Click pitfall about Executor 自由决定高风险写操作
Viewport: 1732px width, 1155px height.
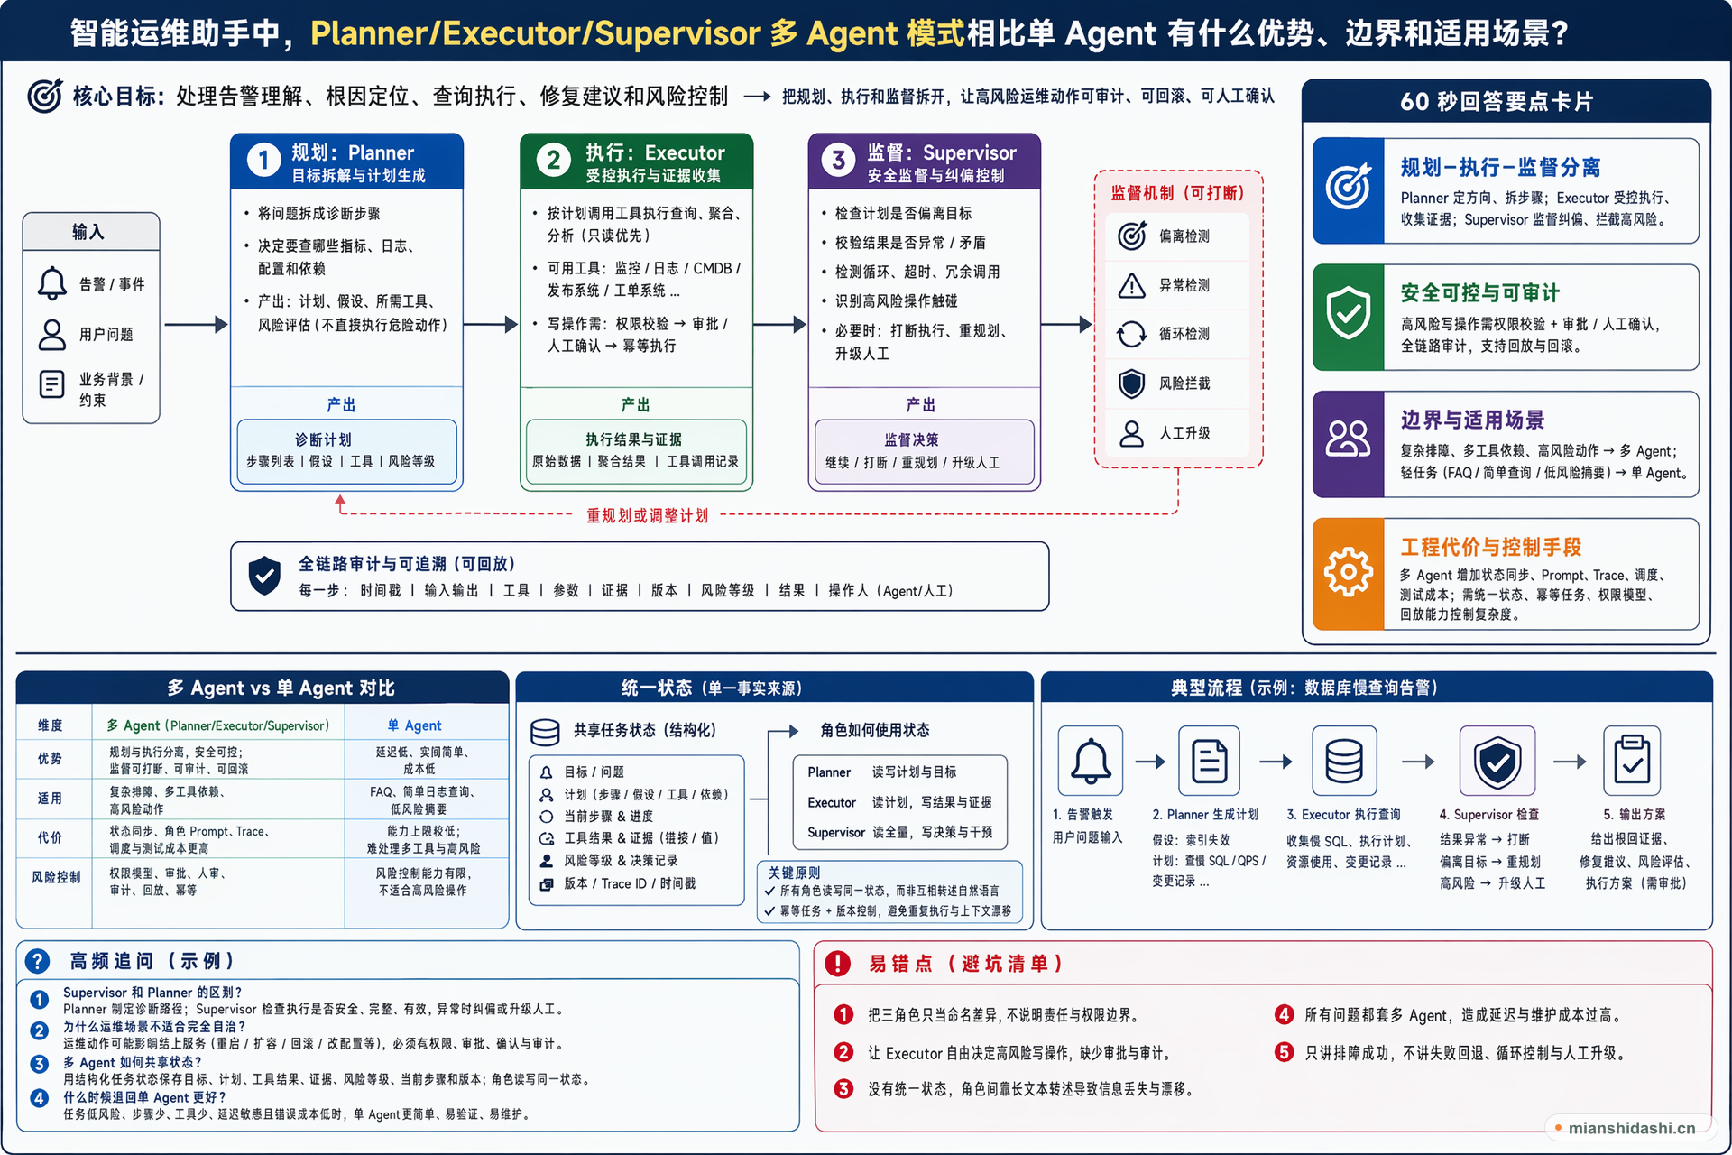1019,1053
